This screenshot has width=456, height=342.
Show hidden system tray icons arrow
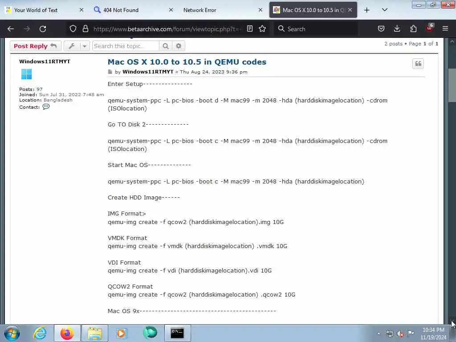(x=379, y=334)
